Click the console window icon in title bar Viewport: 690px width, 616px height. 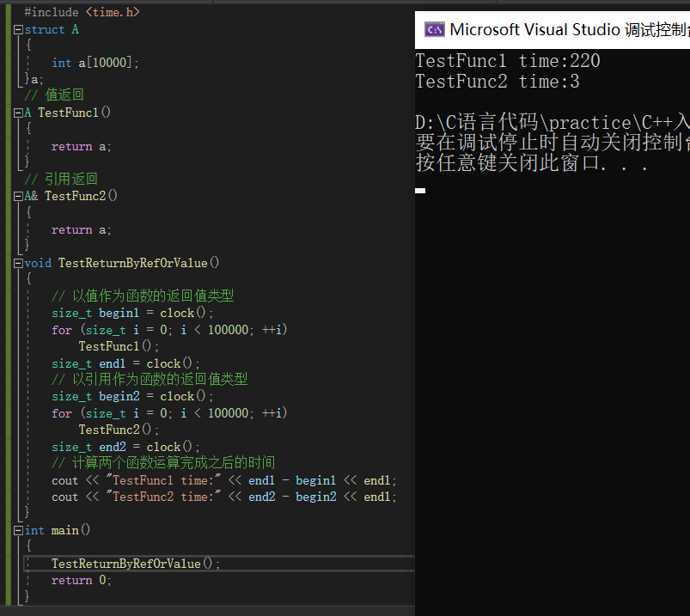[x=434, y=29]
